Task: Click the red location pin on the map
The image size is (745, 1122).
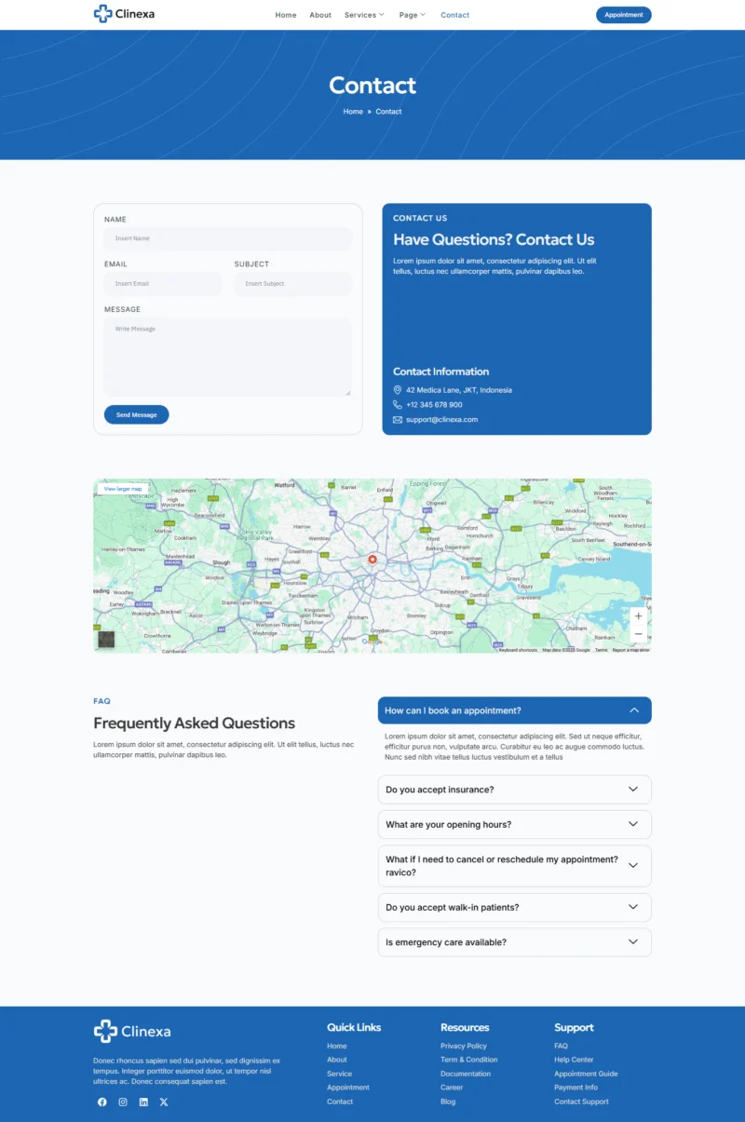Action: coord(372,560)
